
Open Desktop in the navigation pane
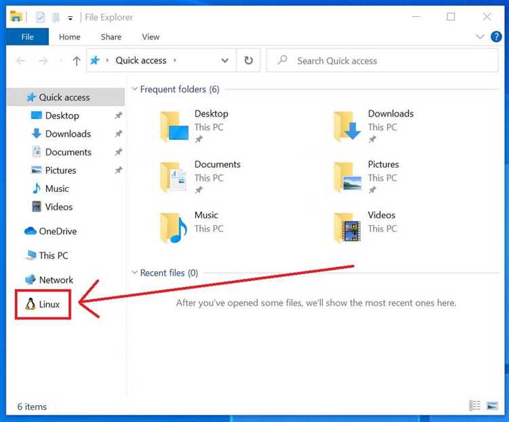point(62,115)
